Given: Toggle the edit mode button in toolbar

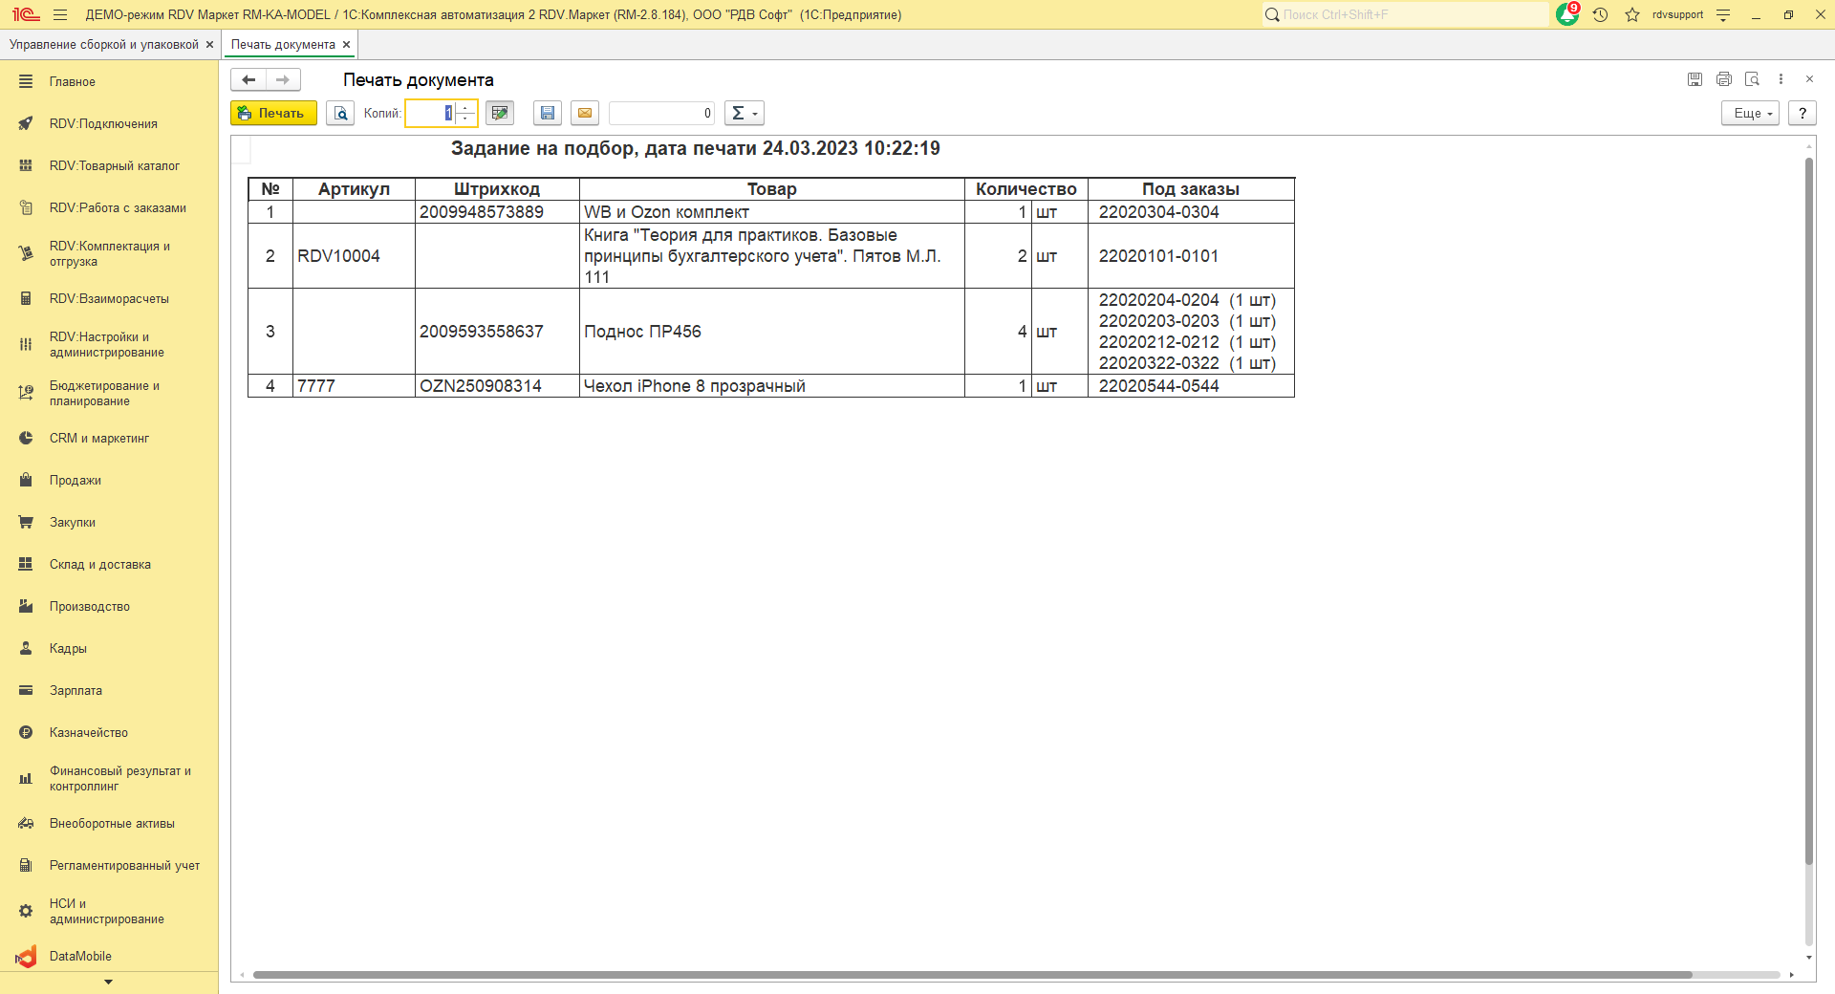Looking at the screenshot, I should [499, 113].
